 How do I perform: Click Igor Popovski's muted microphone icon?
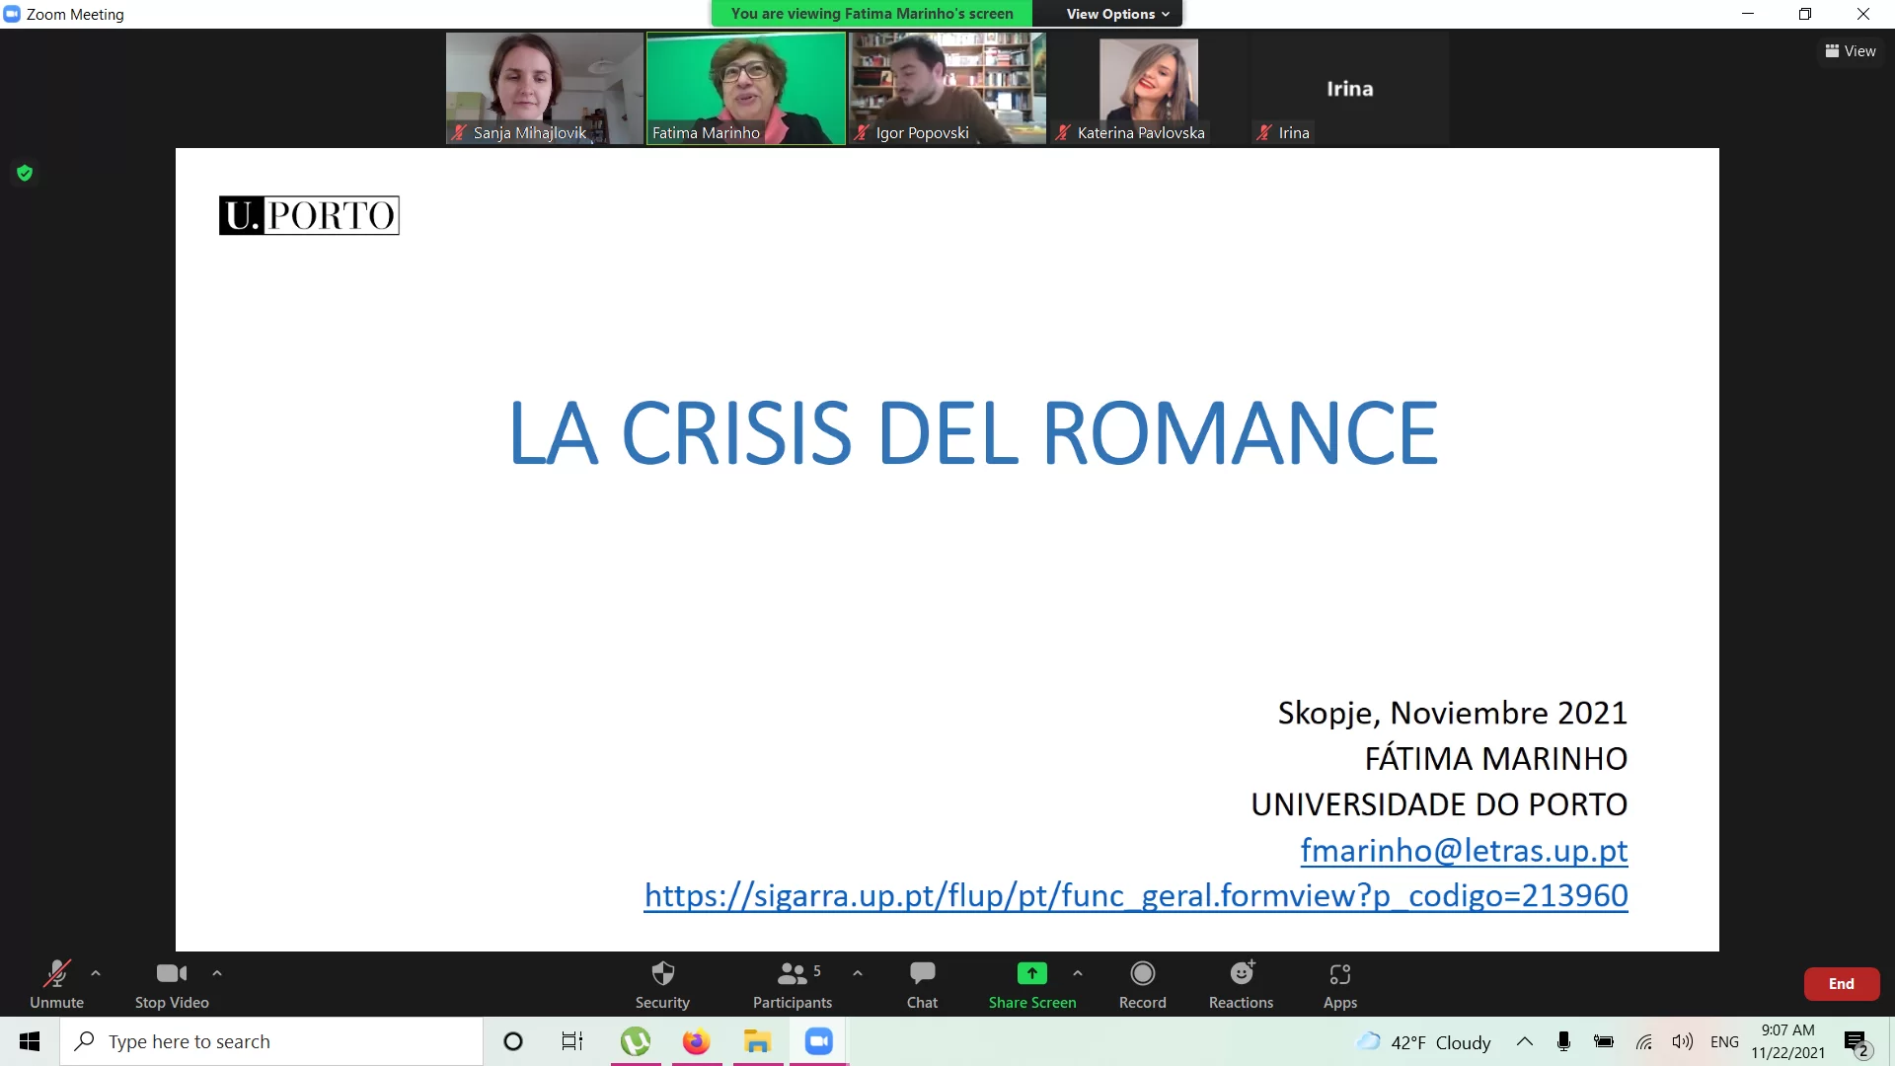click(862, 132)
